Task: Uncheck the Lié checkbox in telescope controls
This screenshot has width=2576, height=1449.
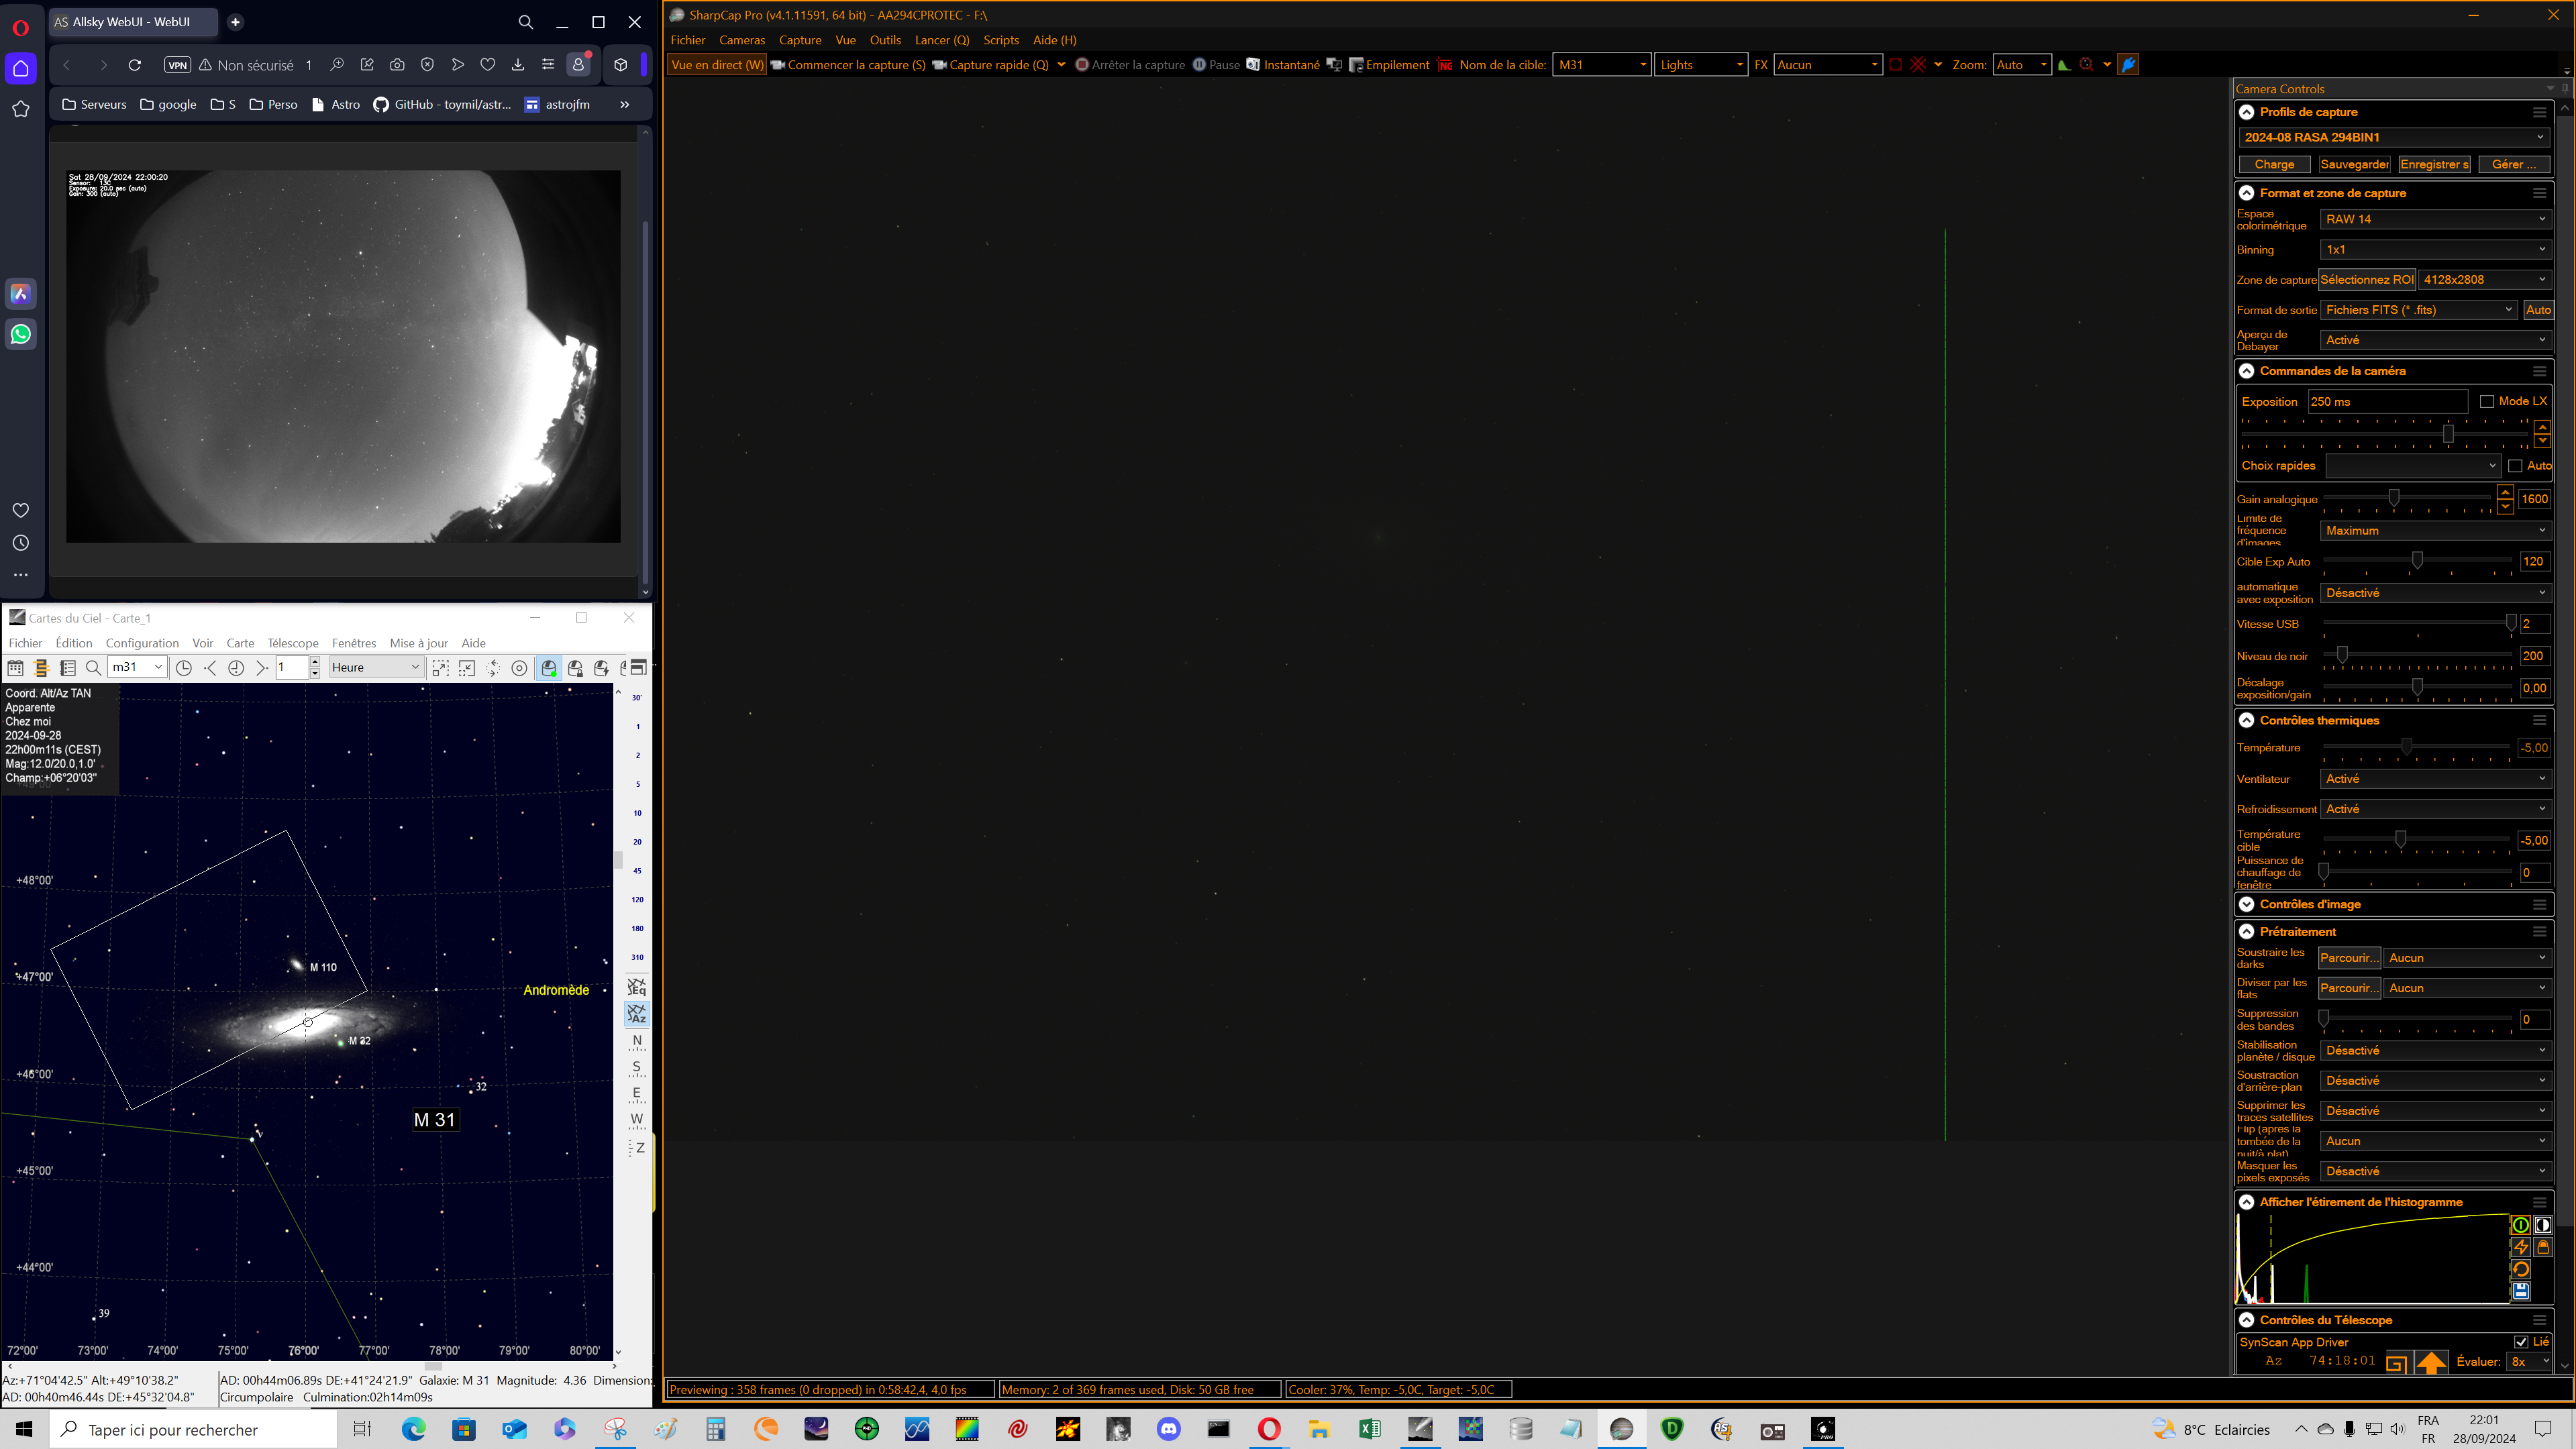Action: (2521, 1342)
